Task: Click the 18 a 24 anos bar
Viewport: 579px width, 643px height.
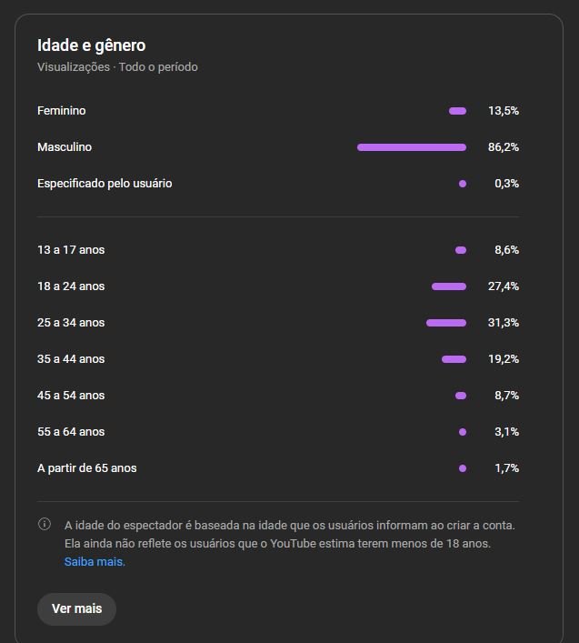Action: (448, 286)
